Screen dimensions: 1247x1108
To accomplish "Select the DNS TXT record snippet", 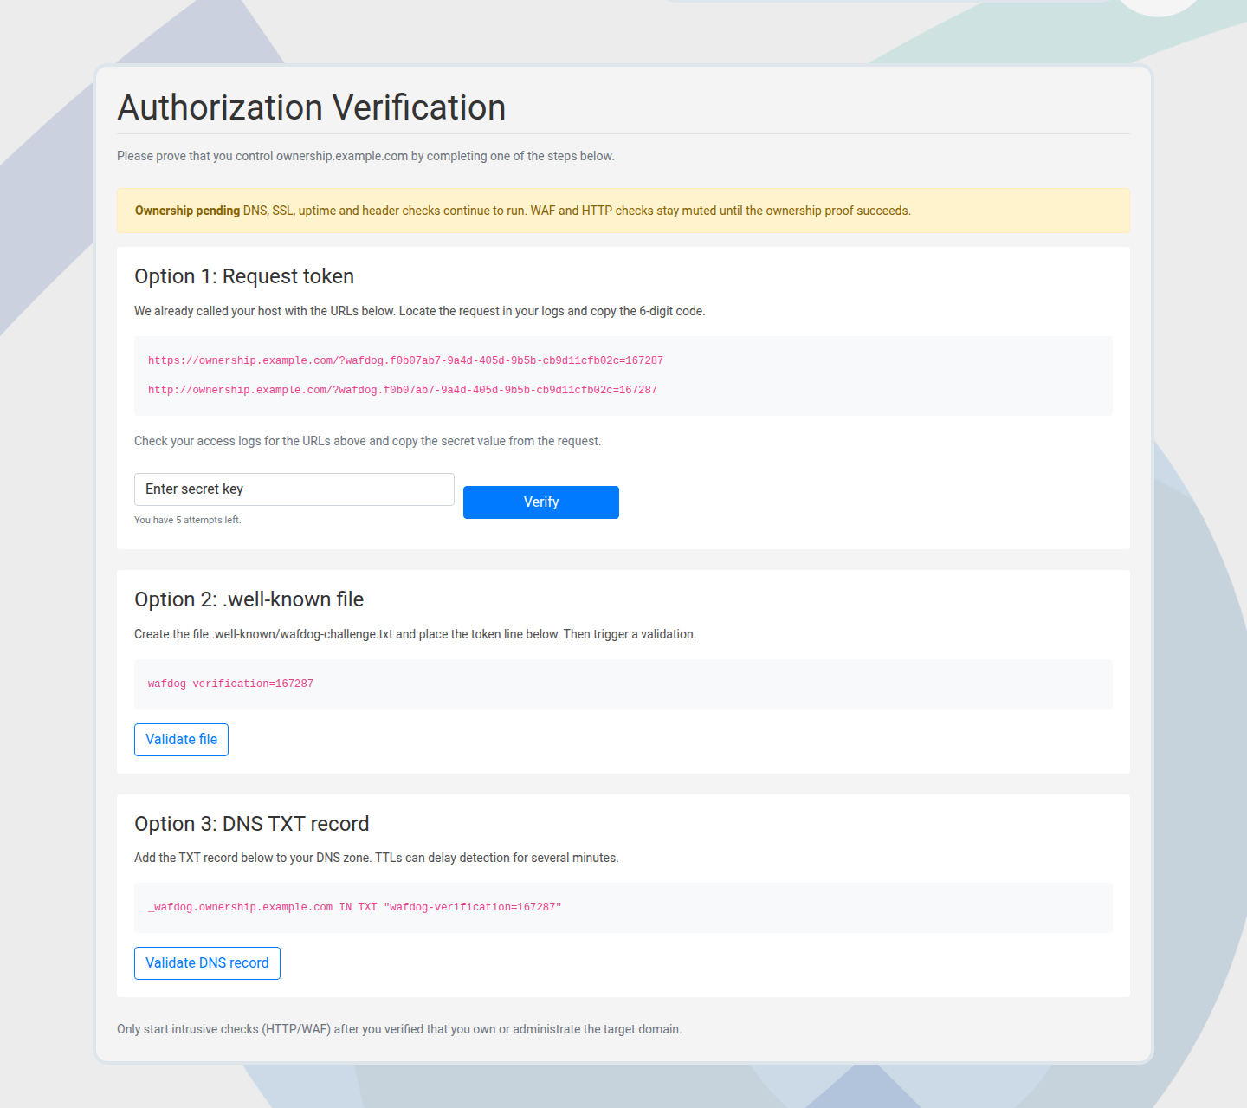I will point(353,906).
